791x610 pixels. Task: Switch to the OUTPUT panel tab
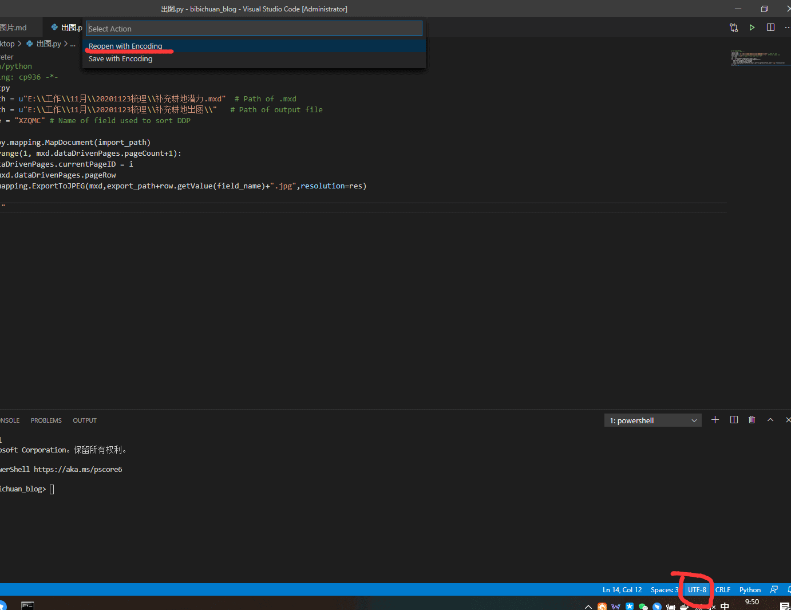coord(85,420)
